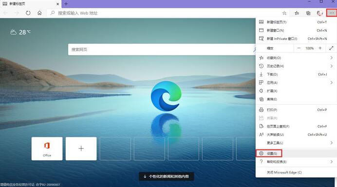Click the profile avatar icon
Image resolution: width=337 pixels, height=187 pixels.
320,13
